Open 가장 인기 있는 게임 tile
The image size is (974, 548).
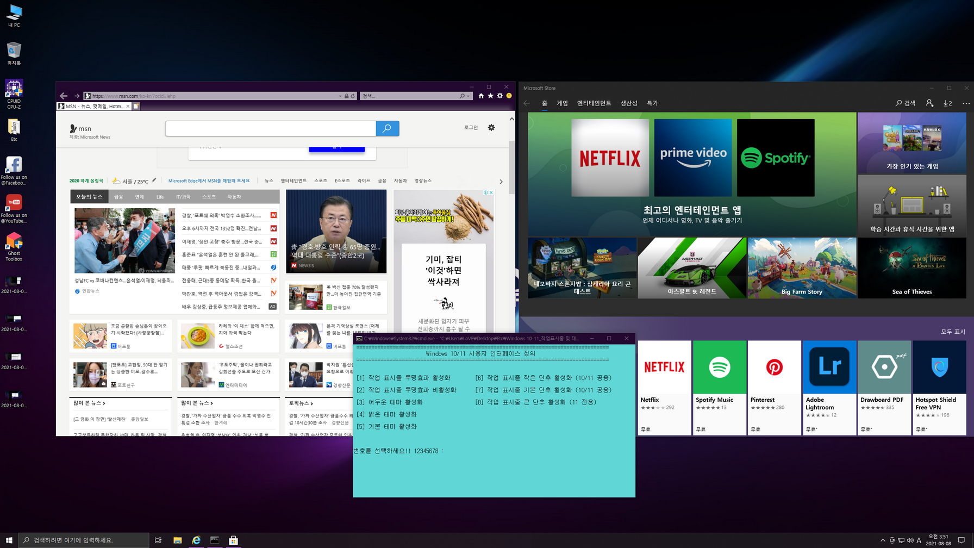pyautogui.click(x=912, y=143)
